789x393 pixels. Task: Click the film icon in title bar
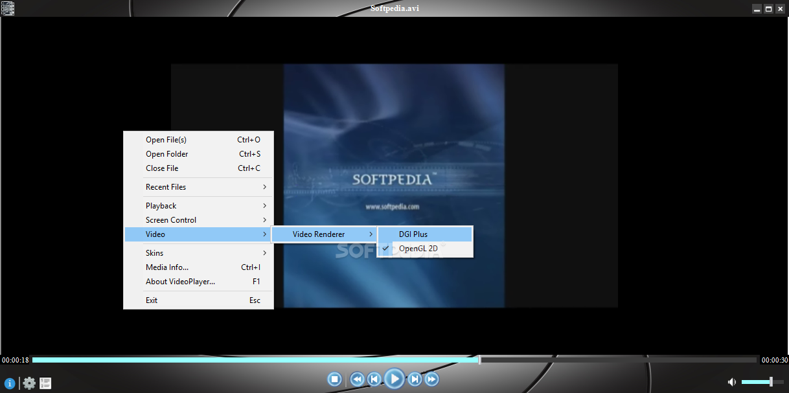point(8,8)
